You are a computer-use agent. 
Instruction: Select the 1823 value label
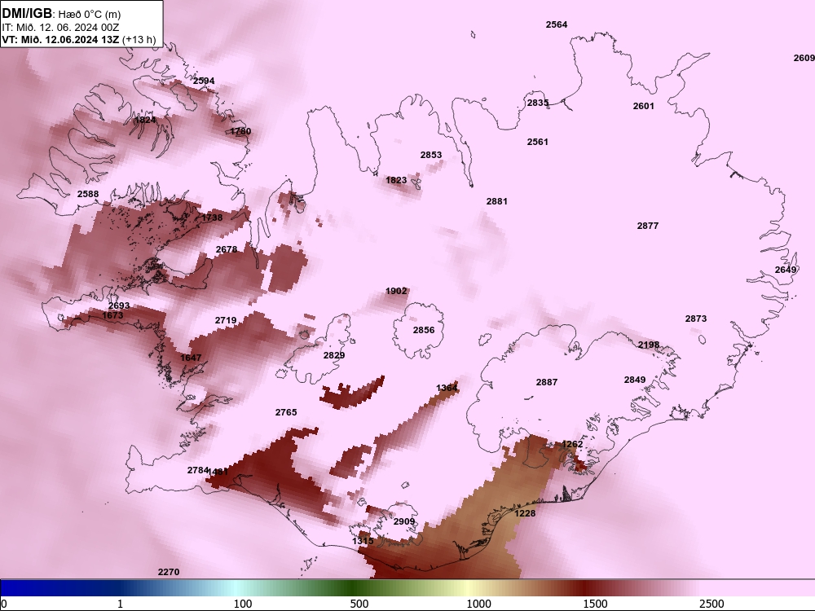[x=396, y=180]
